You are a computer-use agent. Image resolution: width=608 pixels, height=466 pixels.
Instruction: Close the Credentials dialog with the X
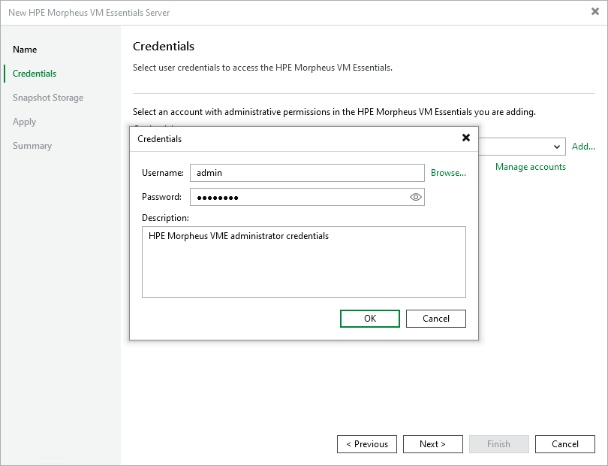tap(466, 138)
